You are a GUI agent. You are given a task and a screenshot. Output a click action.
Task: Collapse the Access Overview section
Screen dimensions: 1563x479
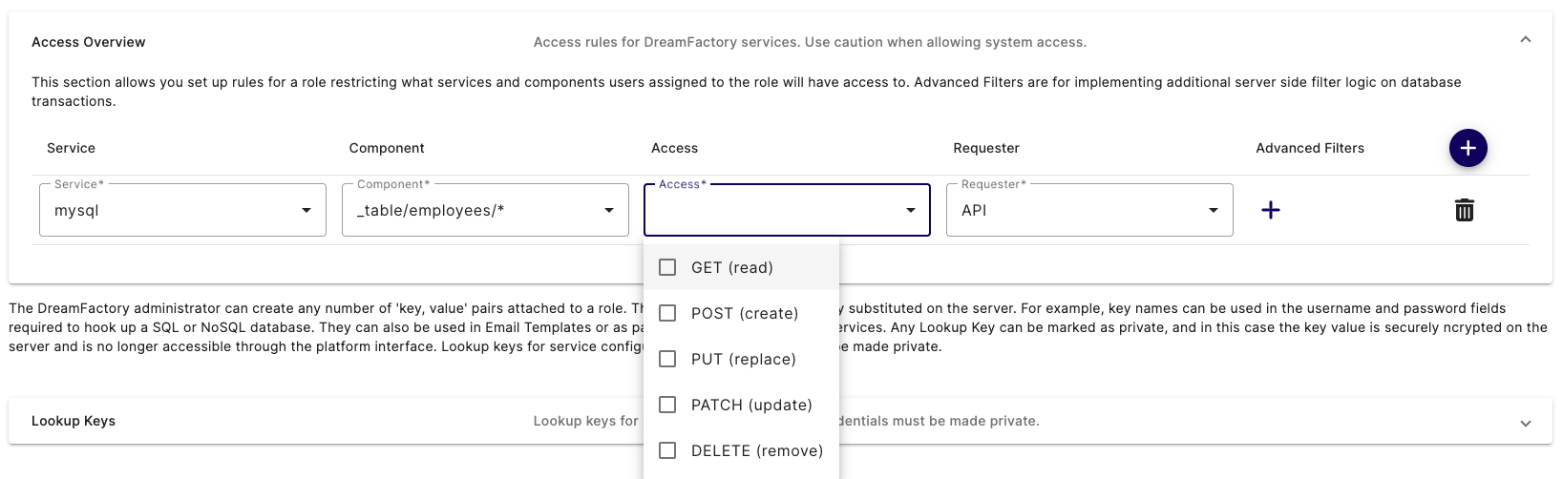point(1525,40)
